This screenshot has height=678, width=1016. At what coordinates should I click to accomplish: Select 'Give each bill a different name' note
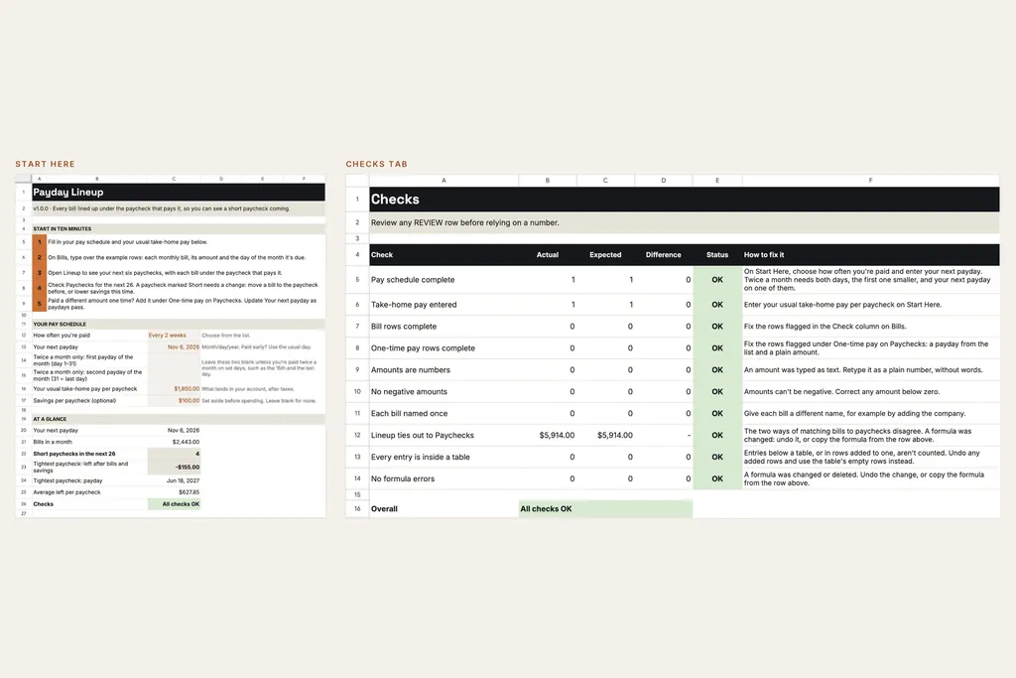click(x=854, y=413)
